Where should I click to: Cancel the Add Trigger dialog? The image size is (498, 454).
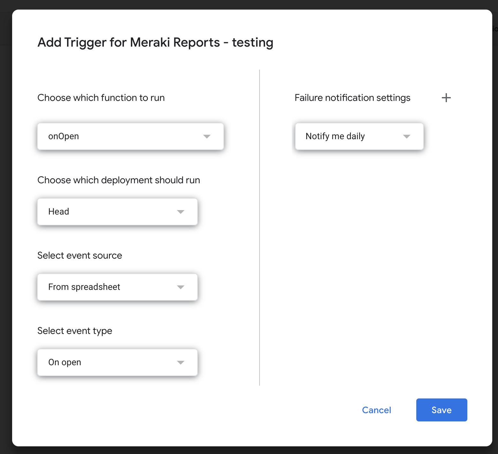(x=376, y=410)
